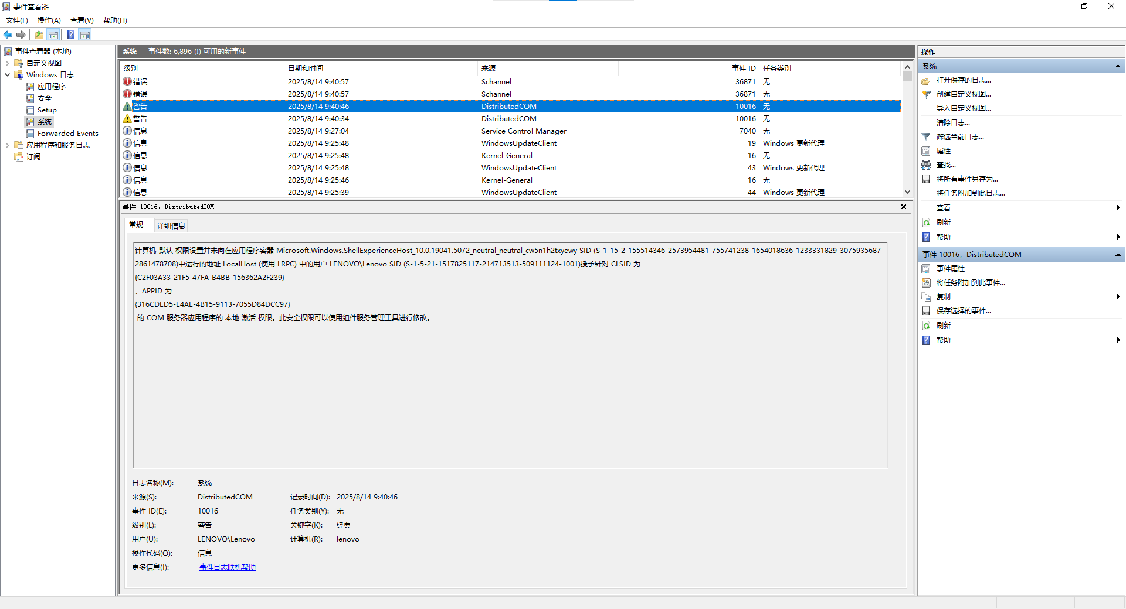Select the DistributedCOM warning at 9:40:34
This screenshot has height=609, width=1126.
(510, 119)
